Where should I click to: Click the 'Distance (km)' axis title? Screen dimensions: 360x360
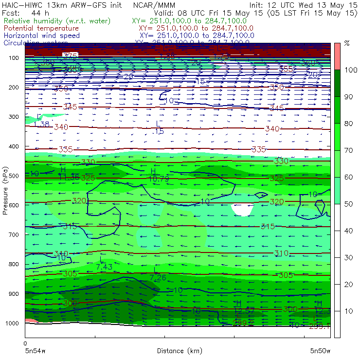[180, 351]
